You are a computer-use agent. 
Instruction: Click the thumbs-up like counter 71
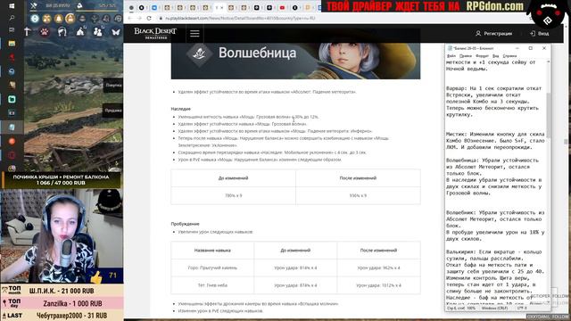[104, 276]
